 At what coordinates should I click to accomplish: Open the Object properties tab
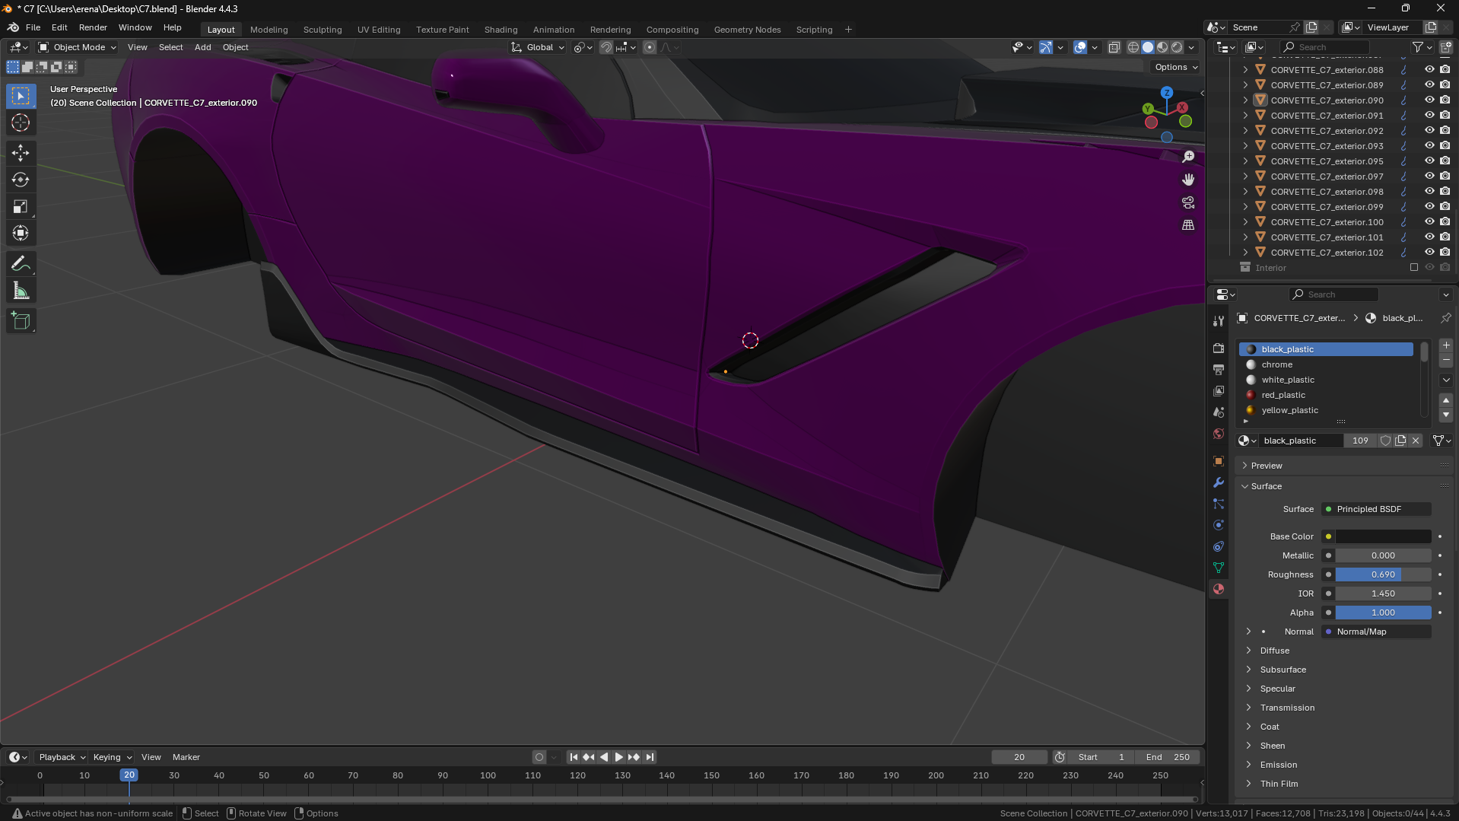tap(1219, 461)
